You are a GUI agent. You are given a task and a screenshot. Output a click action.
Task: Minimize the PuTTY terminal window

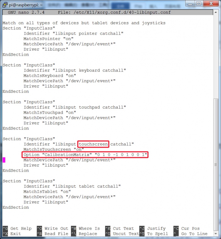tap(190, 4)
